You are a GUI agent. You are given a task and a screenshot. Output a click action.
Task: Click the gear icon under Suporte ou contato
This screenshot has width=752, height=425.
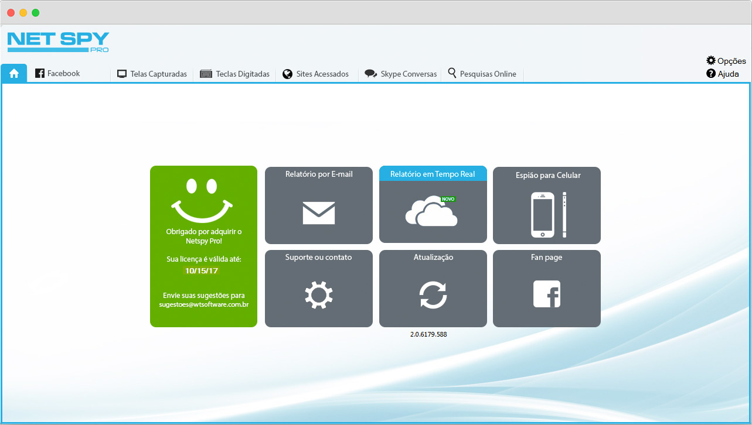coord(318,295)
